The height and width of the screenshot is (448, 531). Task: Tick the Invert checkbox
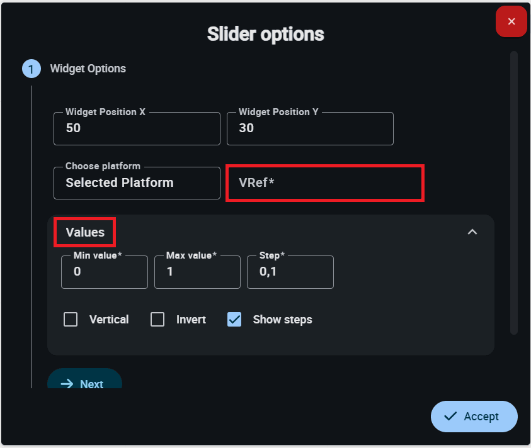(157, 320)
